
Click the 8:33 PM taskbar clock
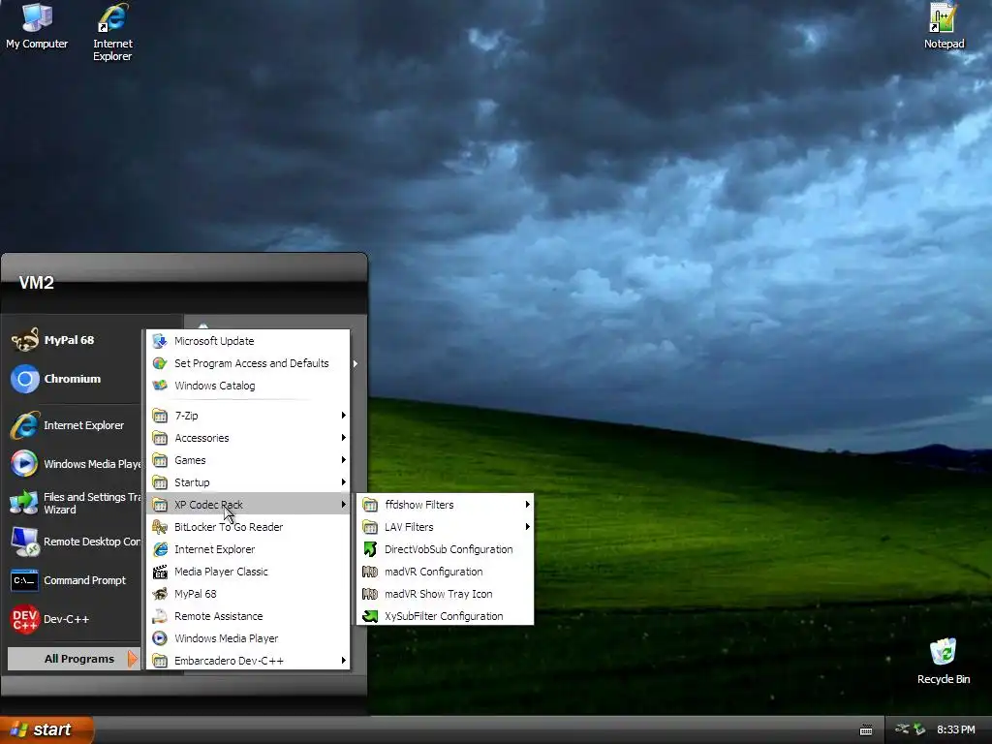[955, 729]
